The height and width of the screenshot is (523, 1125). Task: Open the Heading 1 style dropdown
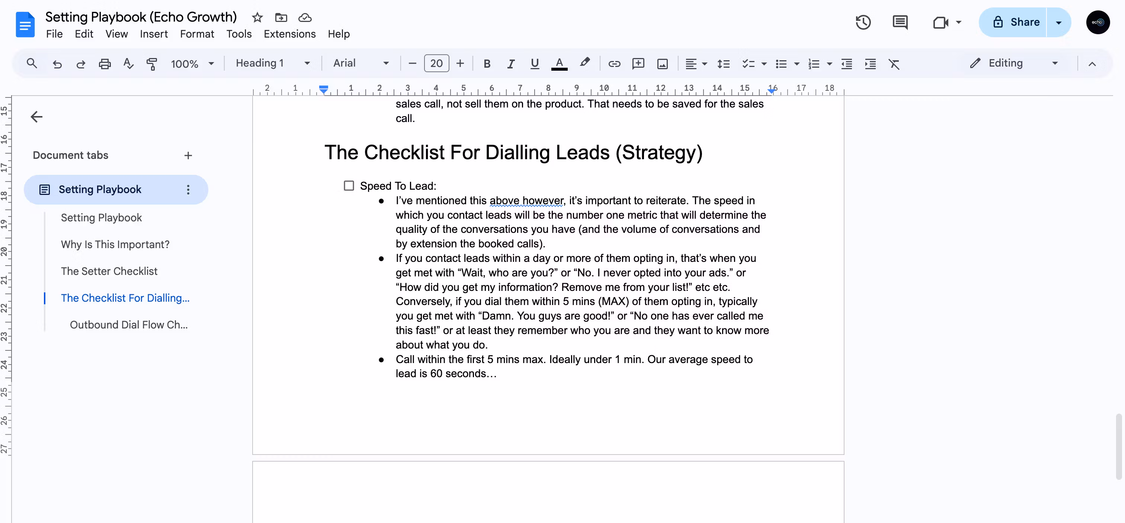pos(273,63)
